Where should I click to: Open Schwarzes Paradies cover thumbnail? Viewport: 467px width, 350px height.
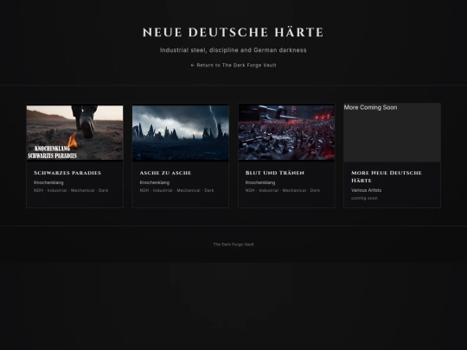[x=74, y=132]
